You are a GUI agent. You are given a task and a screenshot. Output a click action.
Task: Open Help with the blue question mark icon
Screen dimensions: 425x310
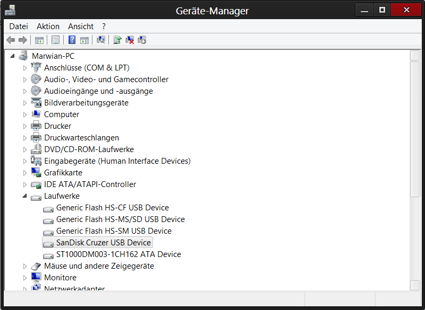pos(72,40)
